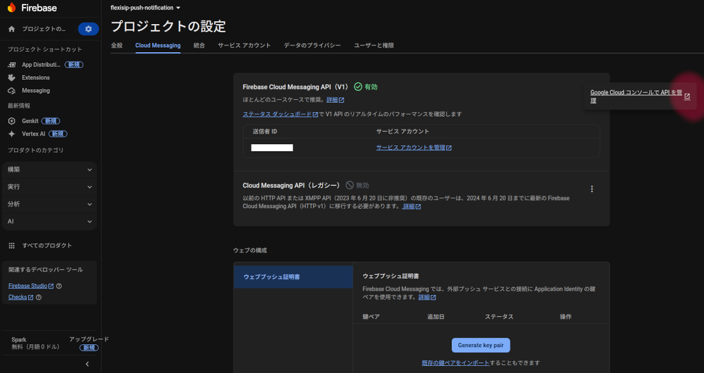Click Spark plan label
704x373 pixels.
tap(19, 340)
